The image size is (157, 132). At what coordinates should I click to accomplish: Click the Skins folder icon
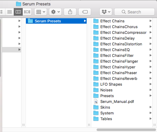click(96, 107)
